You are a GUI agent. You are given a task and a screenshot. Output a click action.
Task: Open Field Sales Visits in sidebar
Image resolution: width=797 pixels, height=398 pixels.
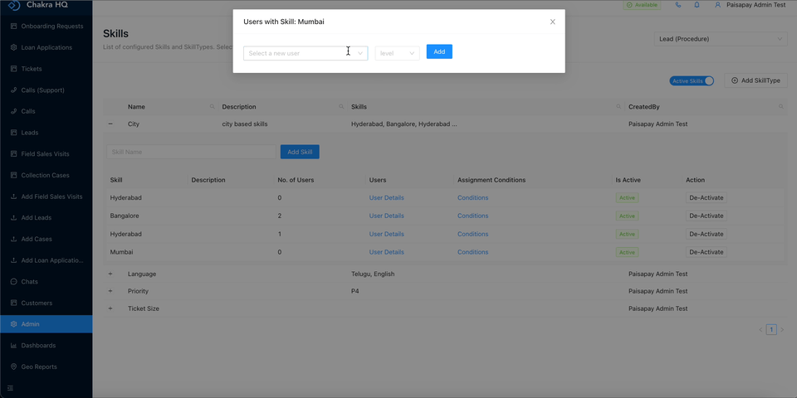click(46, 154)
